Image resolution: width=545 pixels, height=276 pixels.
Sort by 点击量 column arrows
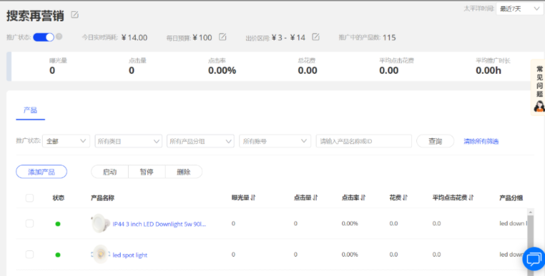(x=315, y=198)
